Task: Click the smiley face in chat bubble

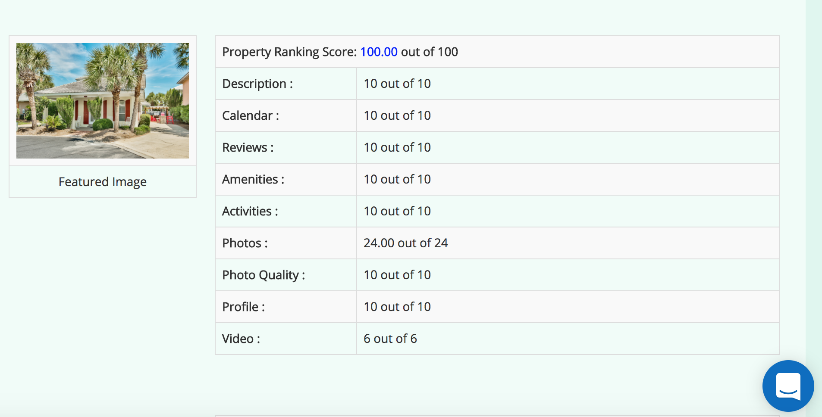Action: [787, 386]
